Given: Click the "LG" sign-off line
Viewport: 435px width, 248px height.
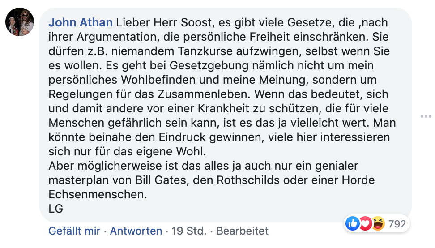Looking at the screenshot, I should [x=55, y=209].
